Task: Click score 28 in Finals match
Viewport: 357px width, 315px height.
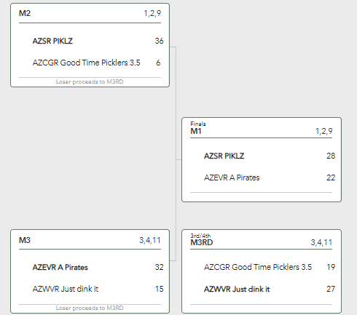Action: pyautogui.click(x=331, y=156)
